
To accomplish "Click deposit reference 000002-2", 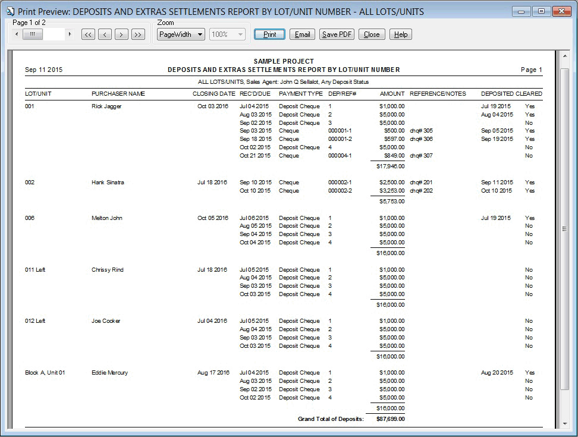I will (x=340, y=191).
